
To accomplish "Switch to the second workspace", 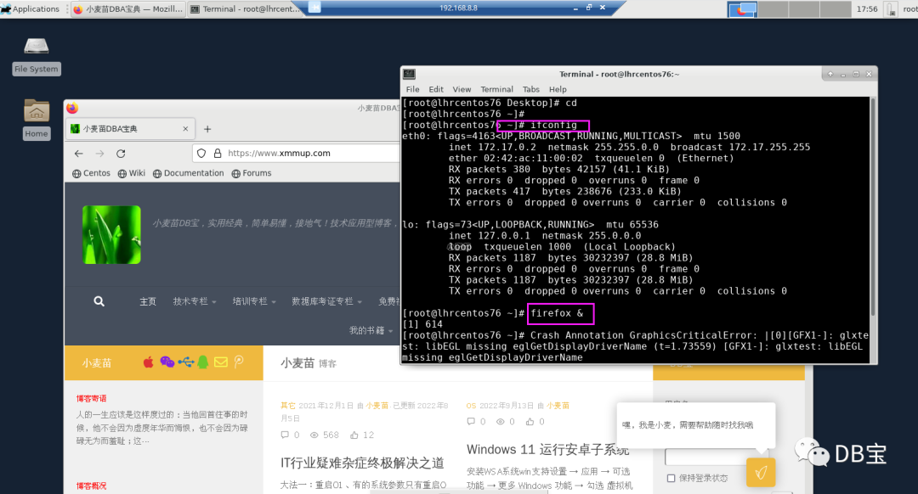I will pos(773,8).
